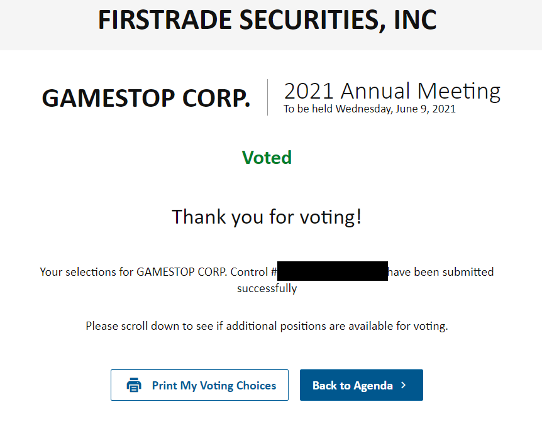Click the printer icon
This screenshot has width=542, height=424.
pyautogui.click(x=134, y=385)
